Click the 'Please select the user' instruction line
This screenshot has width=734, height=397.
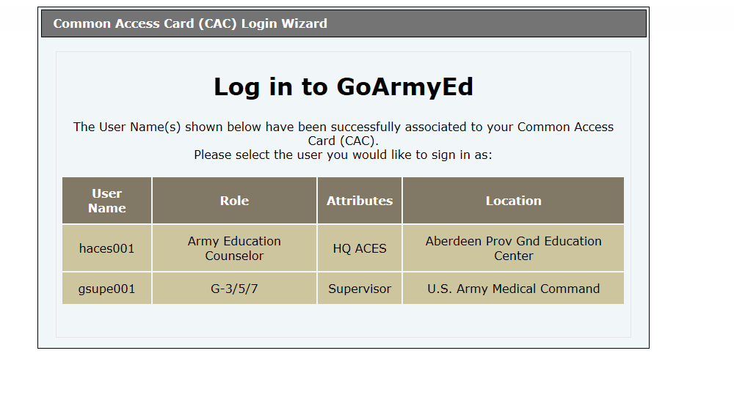click(x=343, y=155)
